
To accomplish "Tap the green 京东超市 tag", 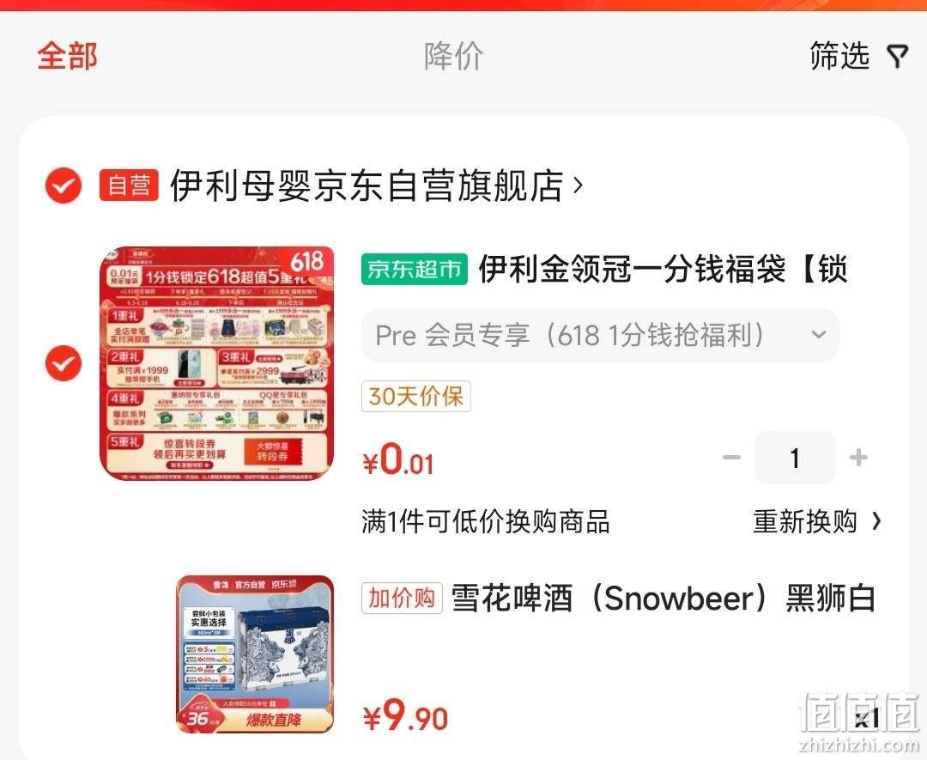I will [415, 269].
